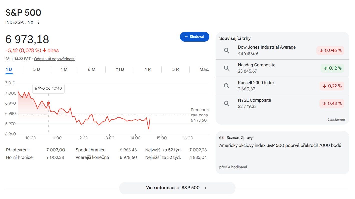Click the Dow Jones 0,046 % change badge
Screen dimensions: 355x199
(330, 50)
